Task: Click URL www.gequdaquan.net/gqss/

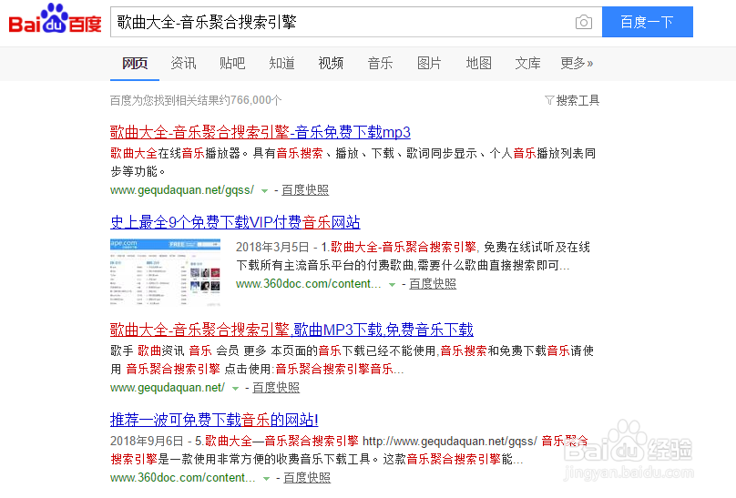Action: [x=182, y=190]
